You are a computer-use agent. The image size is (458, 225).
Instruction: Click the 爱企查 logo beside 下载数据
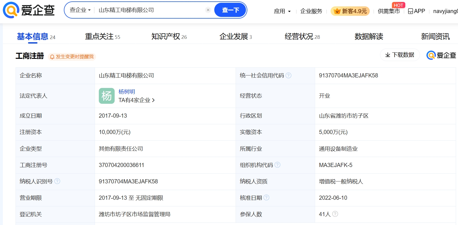coord(441,55)
